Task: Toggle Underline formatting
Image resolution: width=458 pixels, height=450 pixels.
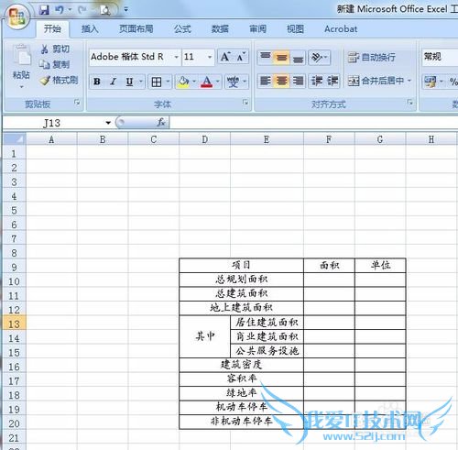Action: [x=129, y=82]
